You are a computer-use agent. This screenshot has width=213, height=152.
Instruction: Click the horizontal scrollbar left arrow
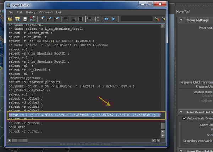click(10, 140)
